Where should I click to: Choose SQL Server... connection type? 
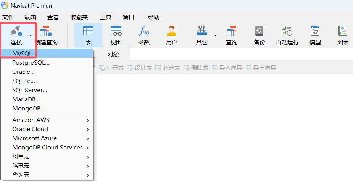pyautogui.click(x=47, y=90)
